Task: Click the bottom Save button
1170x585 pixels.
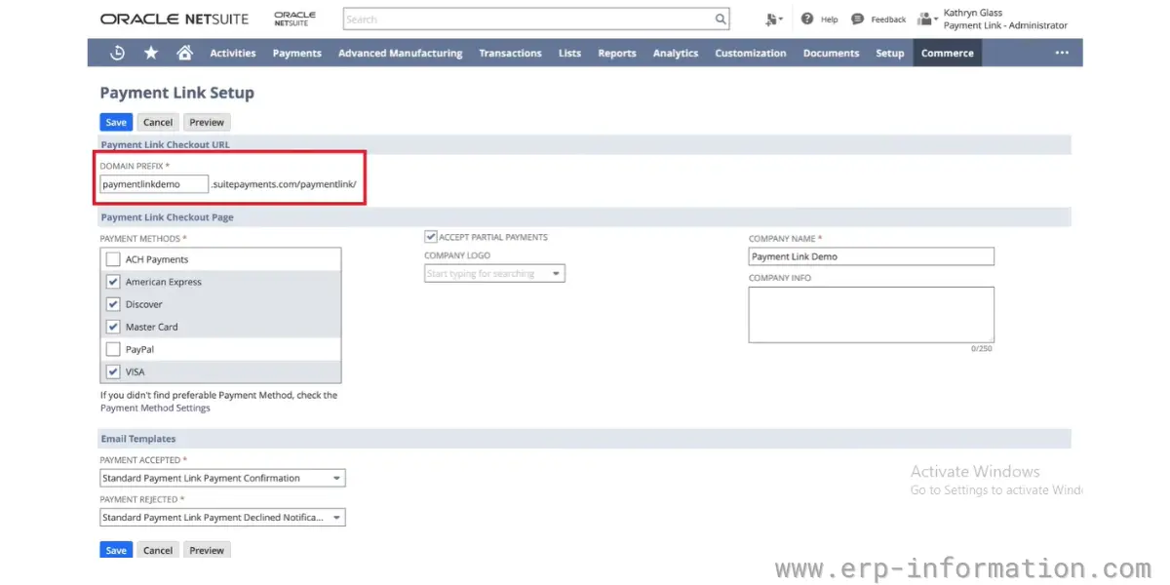Action: coord(116,550)
